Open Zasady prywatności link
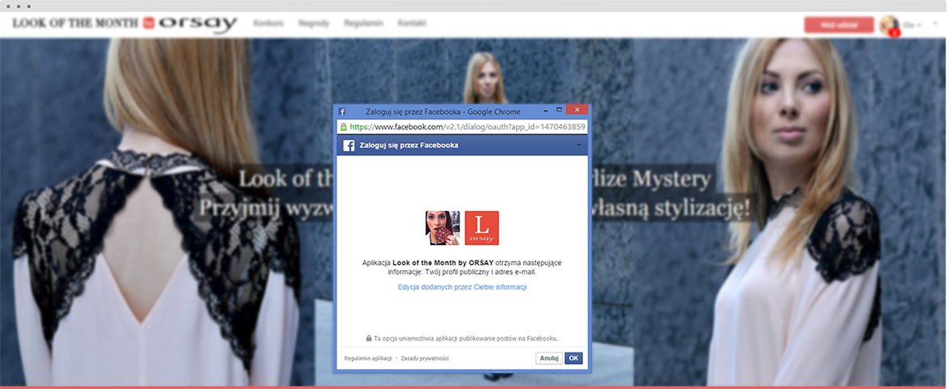Viewport: 947px width, 389px height. pos(425,359)
